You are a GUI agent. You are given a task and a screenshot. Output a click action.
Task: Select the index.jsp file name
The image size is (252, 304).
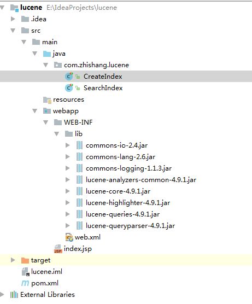click(78, 249)
